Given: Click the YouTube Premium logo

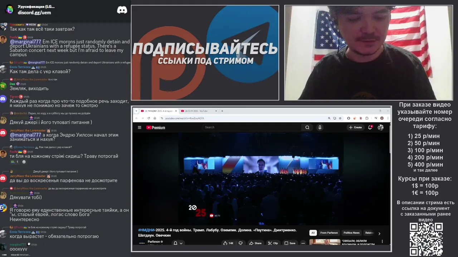Looking at the screenshot, I should pyautogui.click(x=156, y=127).
